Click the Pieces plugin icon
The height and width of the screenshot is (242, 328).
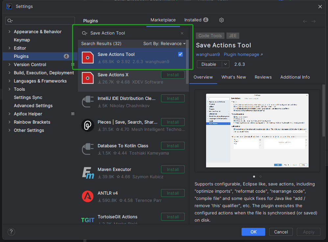[87, 125]
